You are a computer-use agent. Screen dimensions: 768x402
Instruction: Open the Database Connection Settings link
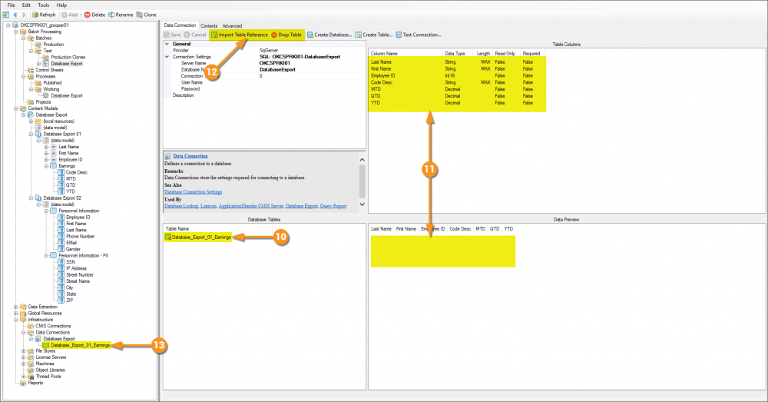(x=194, y=192)
